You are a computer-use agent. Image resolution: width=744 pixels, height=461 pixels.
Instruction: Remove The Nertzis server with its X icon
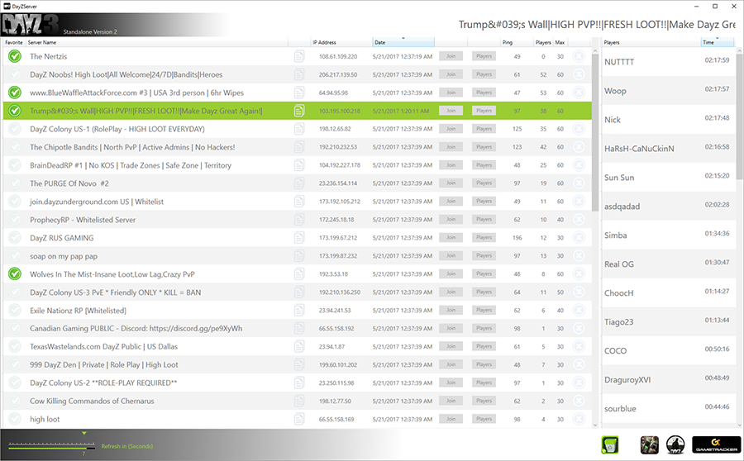coord(579,56)
